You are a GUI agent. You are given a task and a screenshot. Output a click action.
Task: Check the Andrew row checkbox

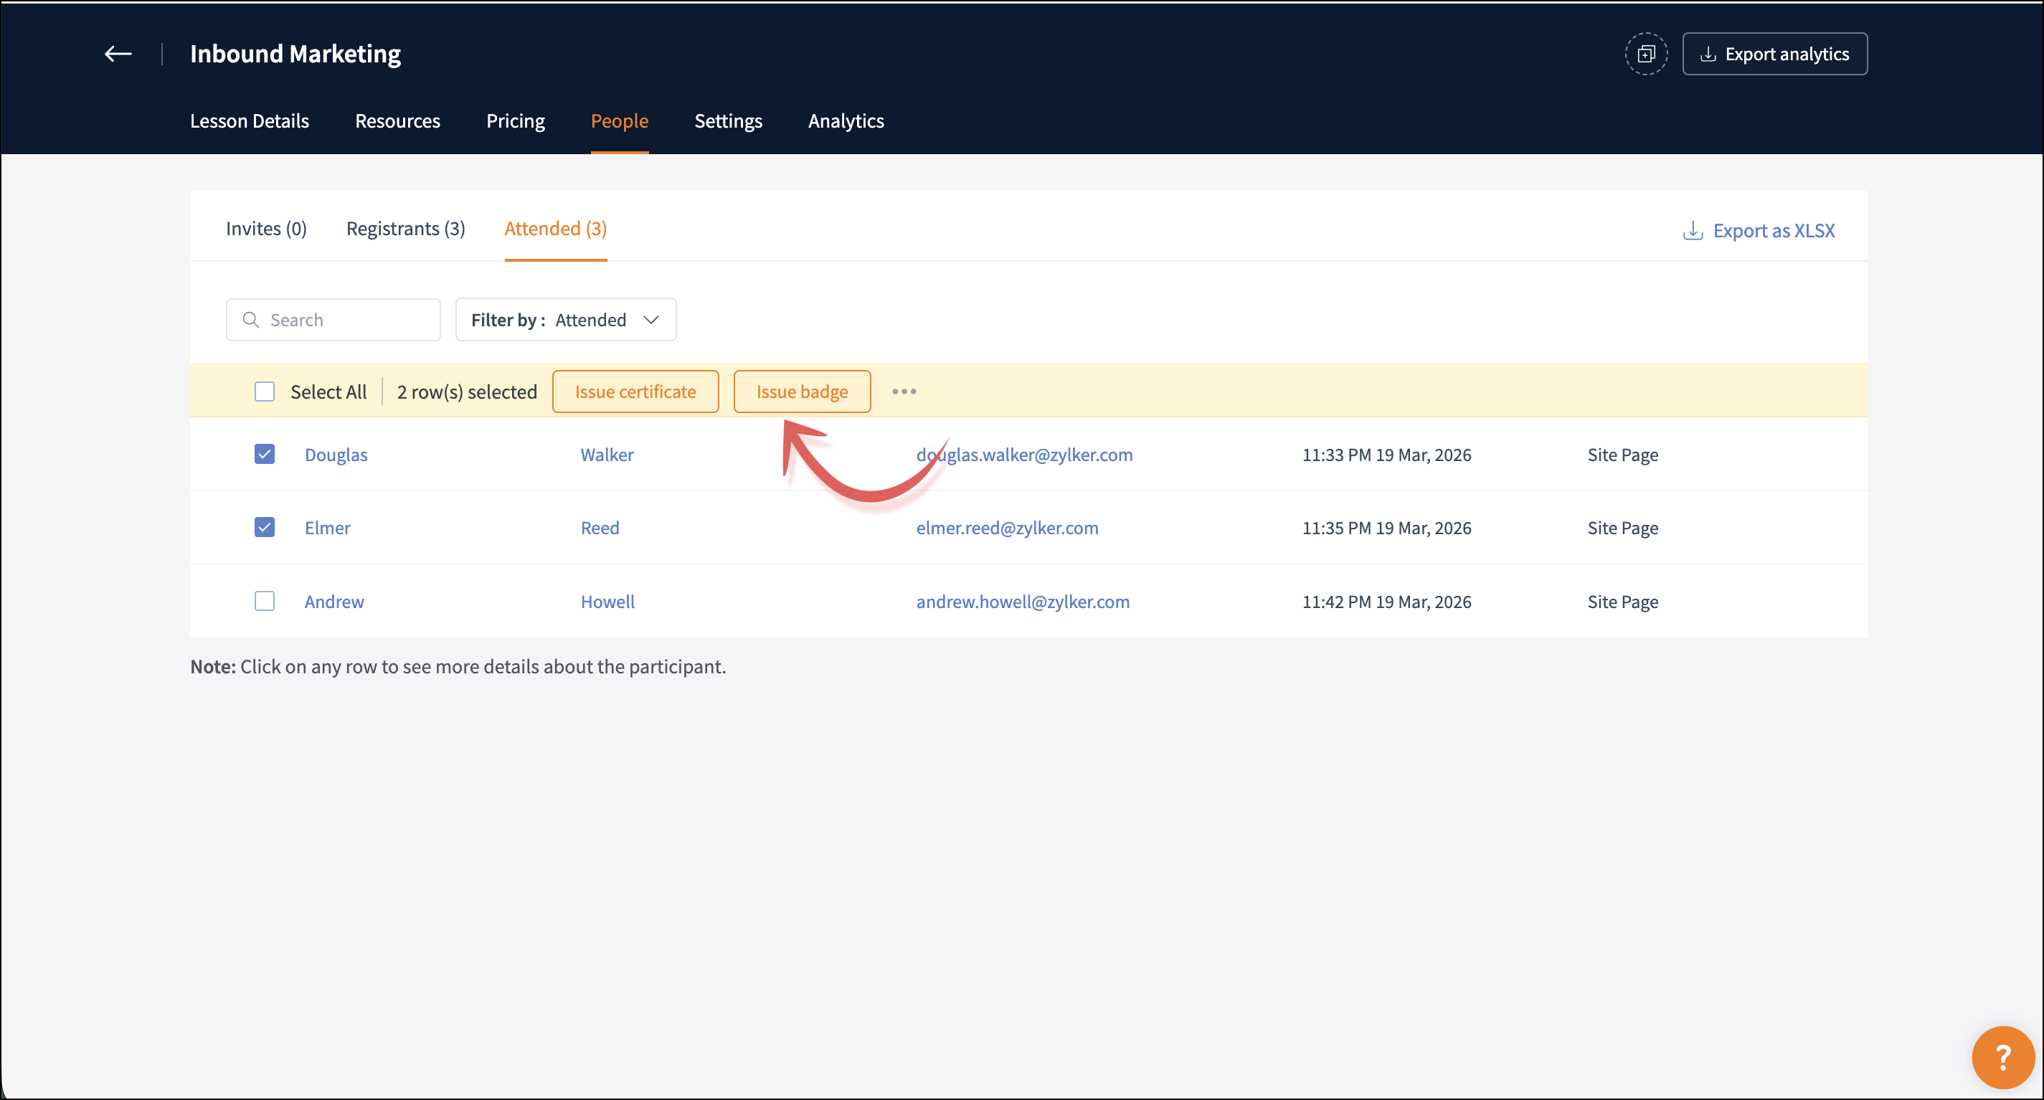(264, 601)
